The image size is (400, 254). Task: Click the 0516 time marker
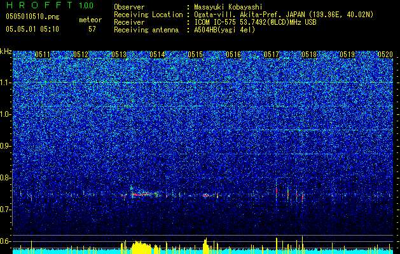[233, 55]
